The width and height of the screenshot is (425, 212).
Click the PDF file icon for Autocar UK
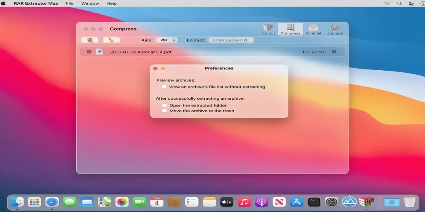[x=100, y=52]
